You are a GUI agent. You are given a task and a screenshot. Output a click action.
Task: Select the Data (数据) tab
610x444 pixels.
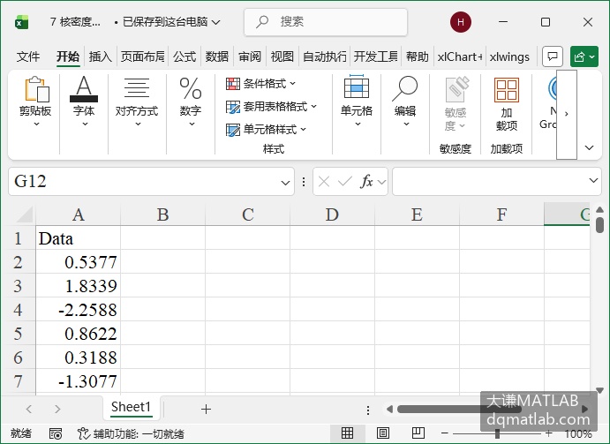217,56
